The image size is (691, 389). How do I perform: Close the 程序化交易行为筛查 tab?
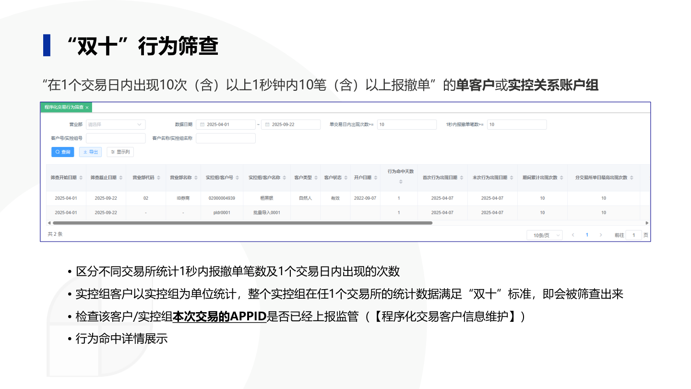[x=87, y=108]
